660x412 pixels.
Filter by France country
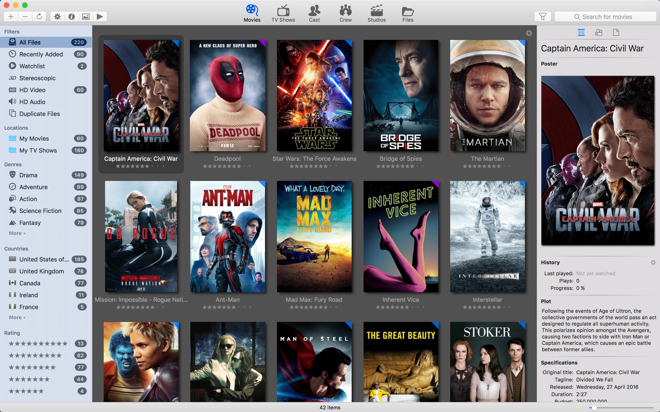click(x=46, y=307)
